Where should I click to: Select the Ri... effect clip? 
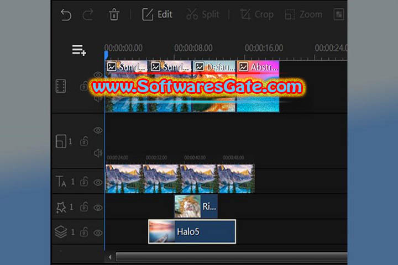coord(196,206)
